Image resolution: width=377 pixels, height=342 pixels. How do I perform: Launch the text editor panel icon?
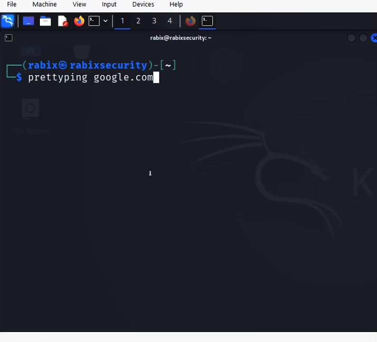[x=63, y=21]
